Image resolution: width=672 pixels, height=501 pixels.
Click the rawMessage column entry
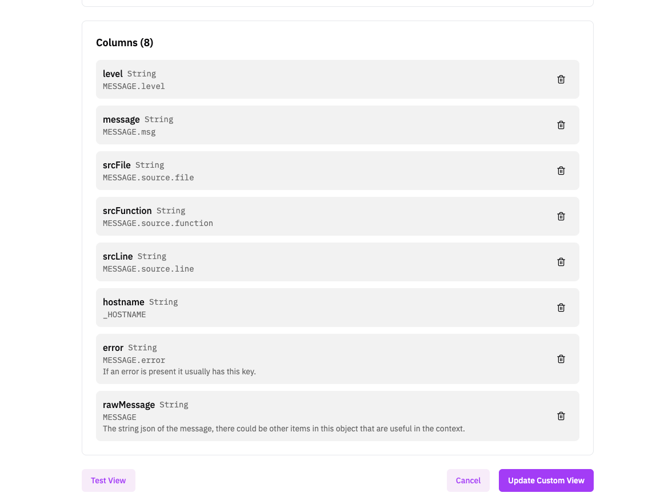tap(320, 416)
